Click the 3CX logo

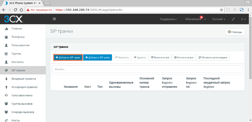(x=14, y=19)
